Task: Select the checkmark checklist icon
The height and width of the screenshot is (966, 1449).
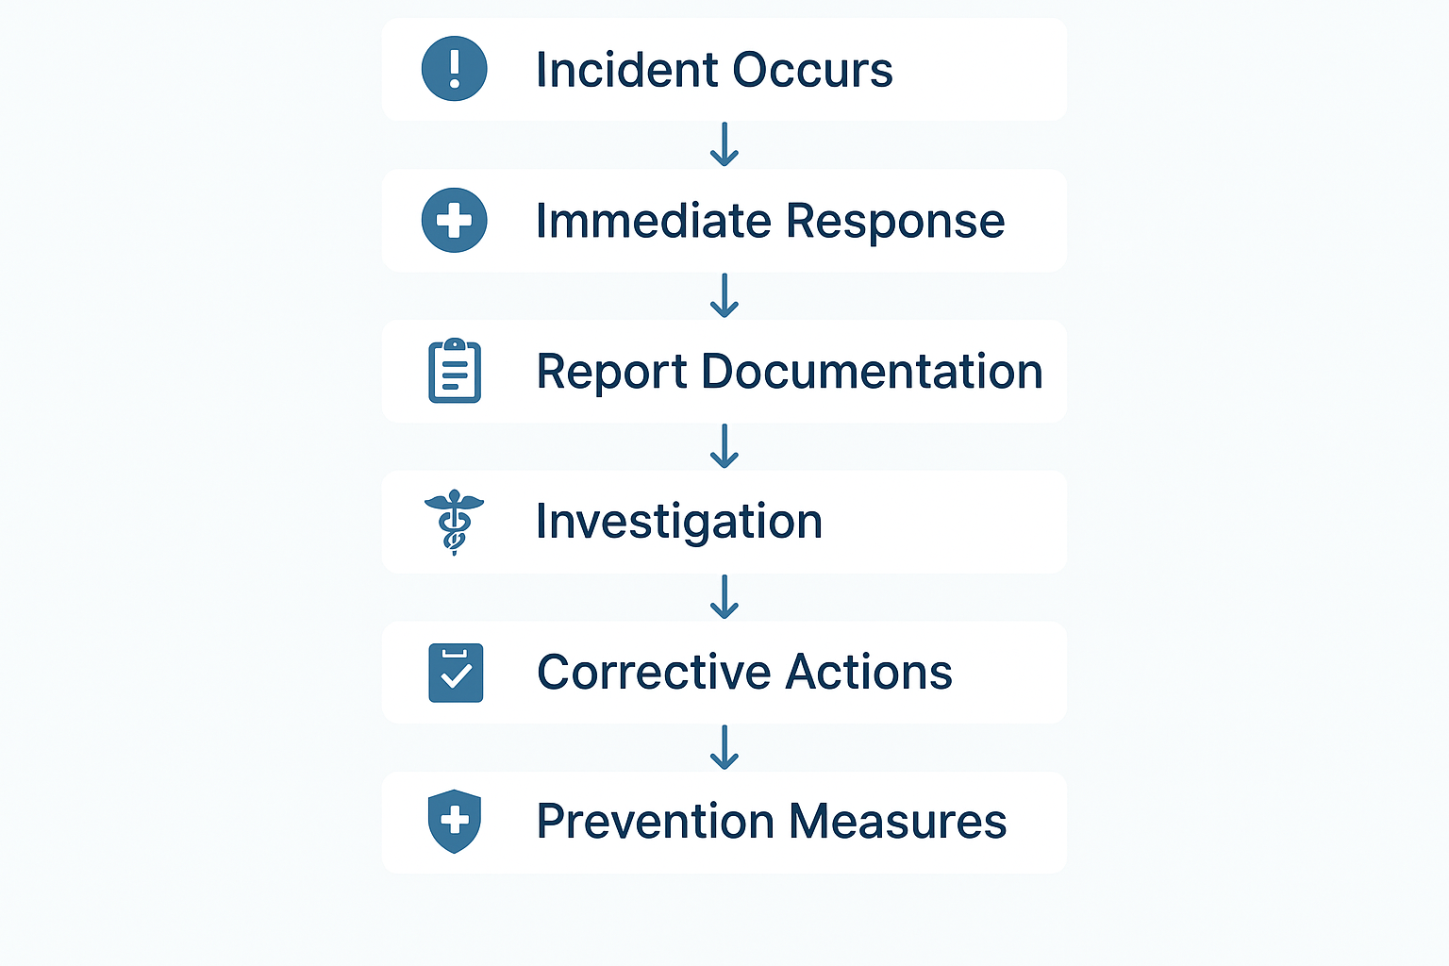Action: [x=456, y=673]
